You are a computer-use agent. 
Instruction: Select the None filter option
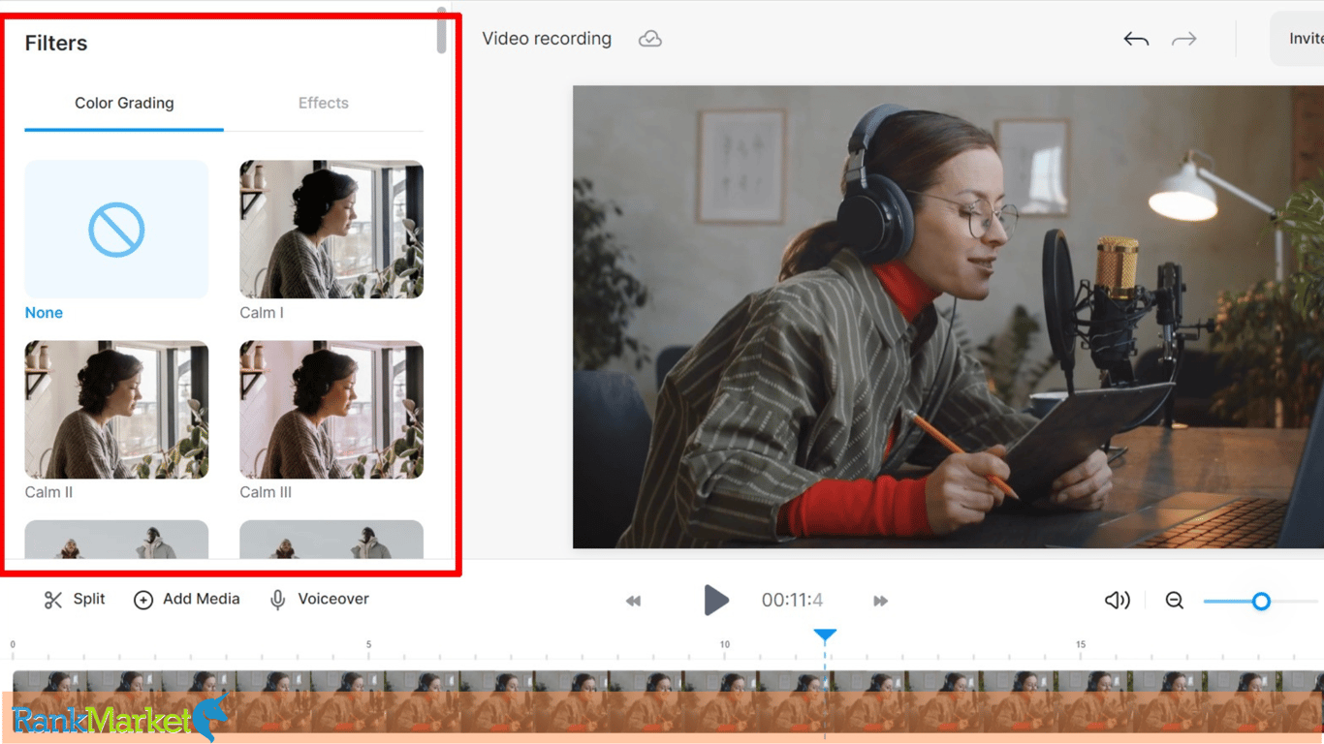(x=116, y=230)
